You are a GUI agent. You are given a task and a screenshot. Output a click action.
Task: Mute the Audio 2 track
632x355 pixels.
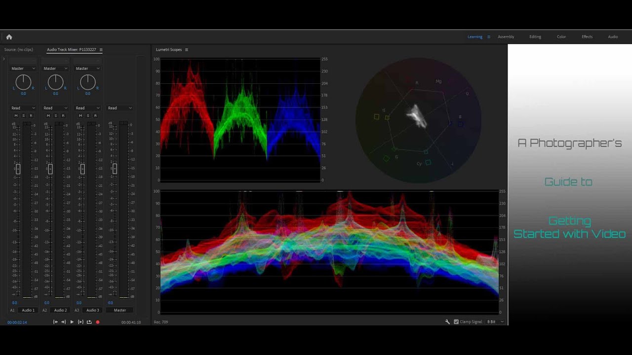tap(48, 116)
